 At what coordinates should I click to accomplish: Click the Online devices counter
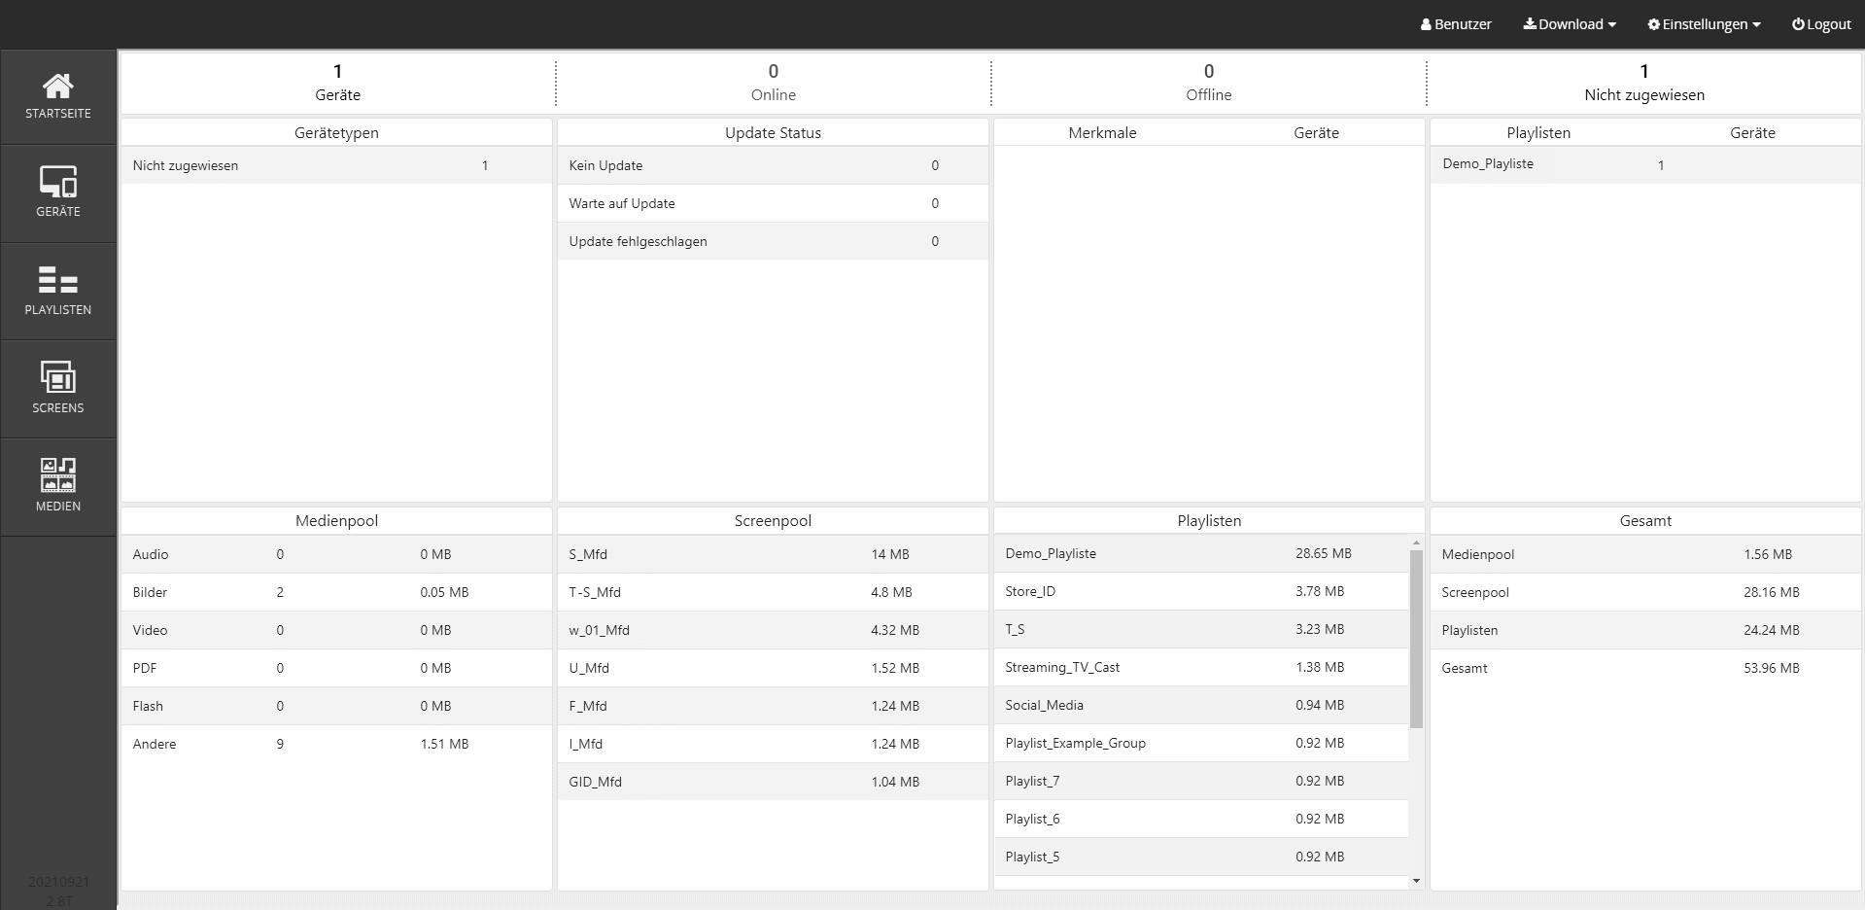tap(773, 83)
